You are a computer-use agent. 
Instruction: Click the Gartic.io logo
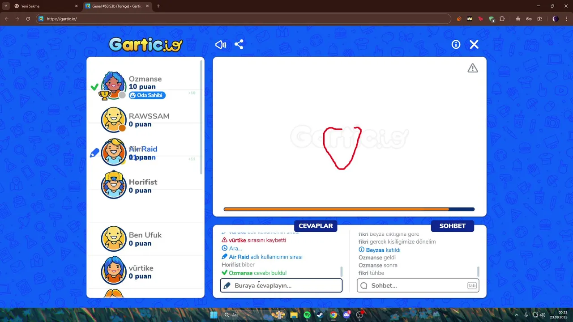point(146,44)
